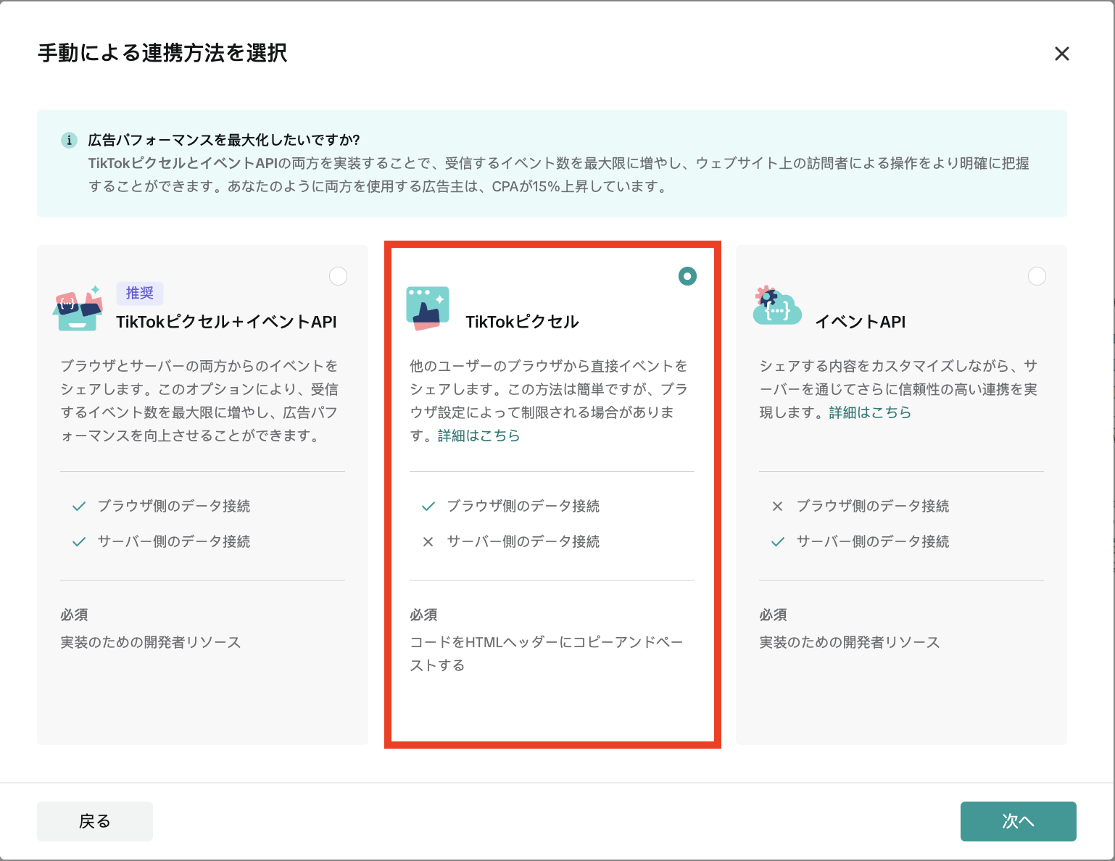Click checkmark beside ブラウザ側 in the combined card
Image resolution: width=1115 pixels, height=861 pixels.
click(x=79, y=506)
